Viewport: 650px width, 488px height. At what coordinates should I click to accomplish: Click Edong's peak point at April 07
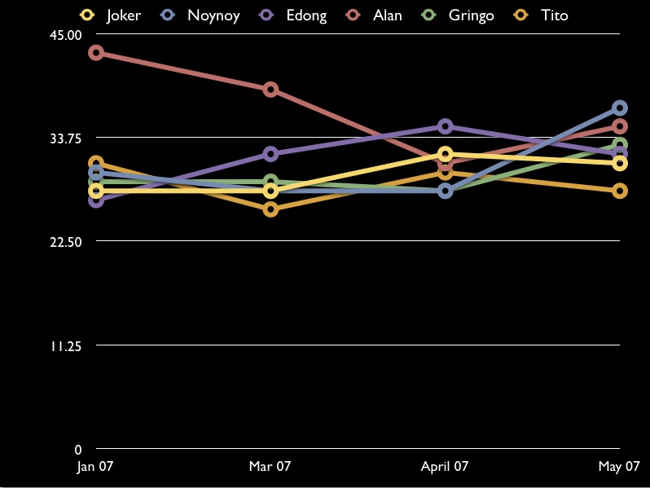pyautogui.click(x=445, y=126)
